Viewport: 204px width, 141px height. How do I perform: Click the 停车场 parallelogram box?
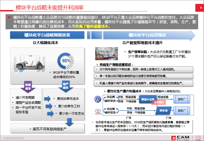point(163,111)
